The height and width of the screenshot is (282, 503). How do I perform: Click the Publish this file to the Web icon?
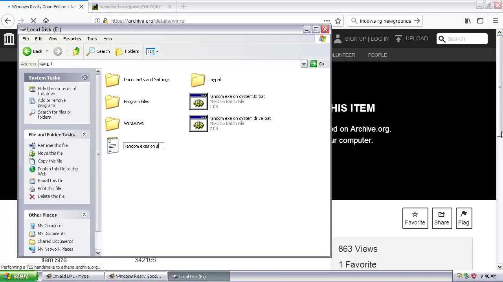coord(32,169)
